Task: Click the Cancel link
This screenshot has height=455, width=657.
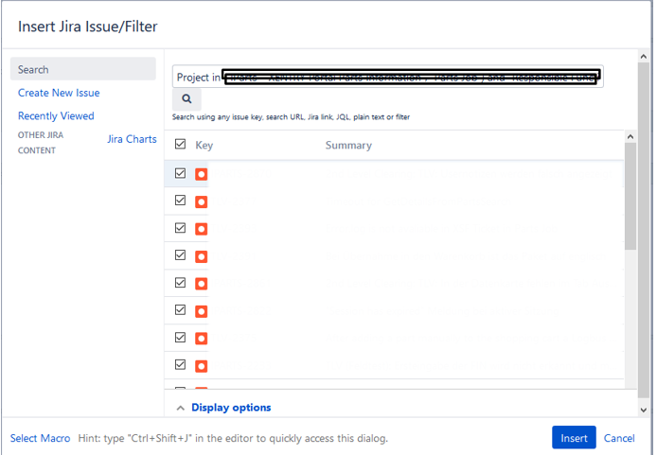Action: (619, 438)
